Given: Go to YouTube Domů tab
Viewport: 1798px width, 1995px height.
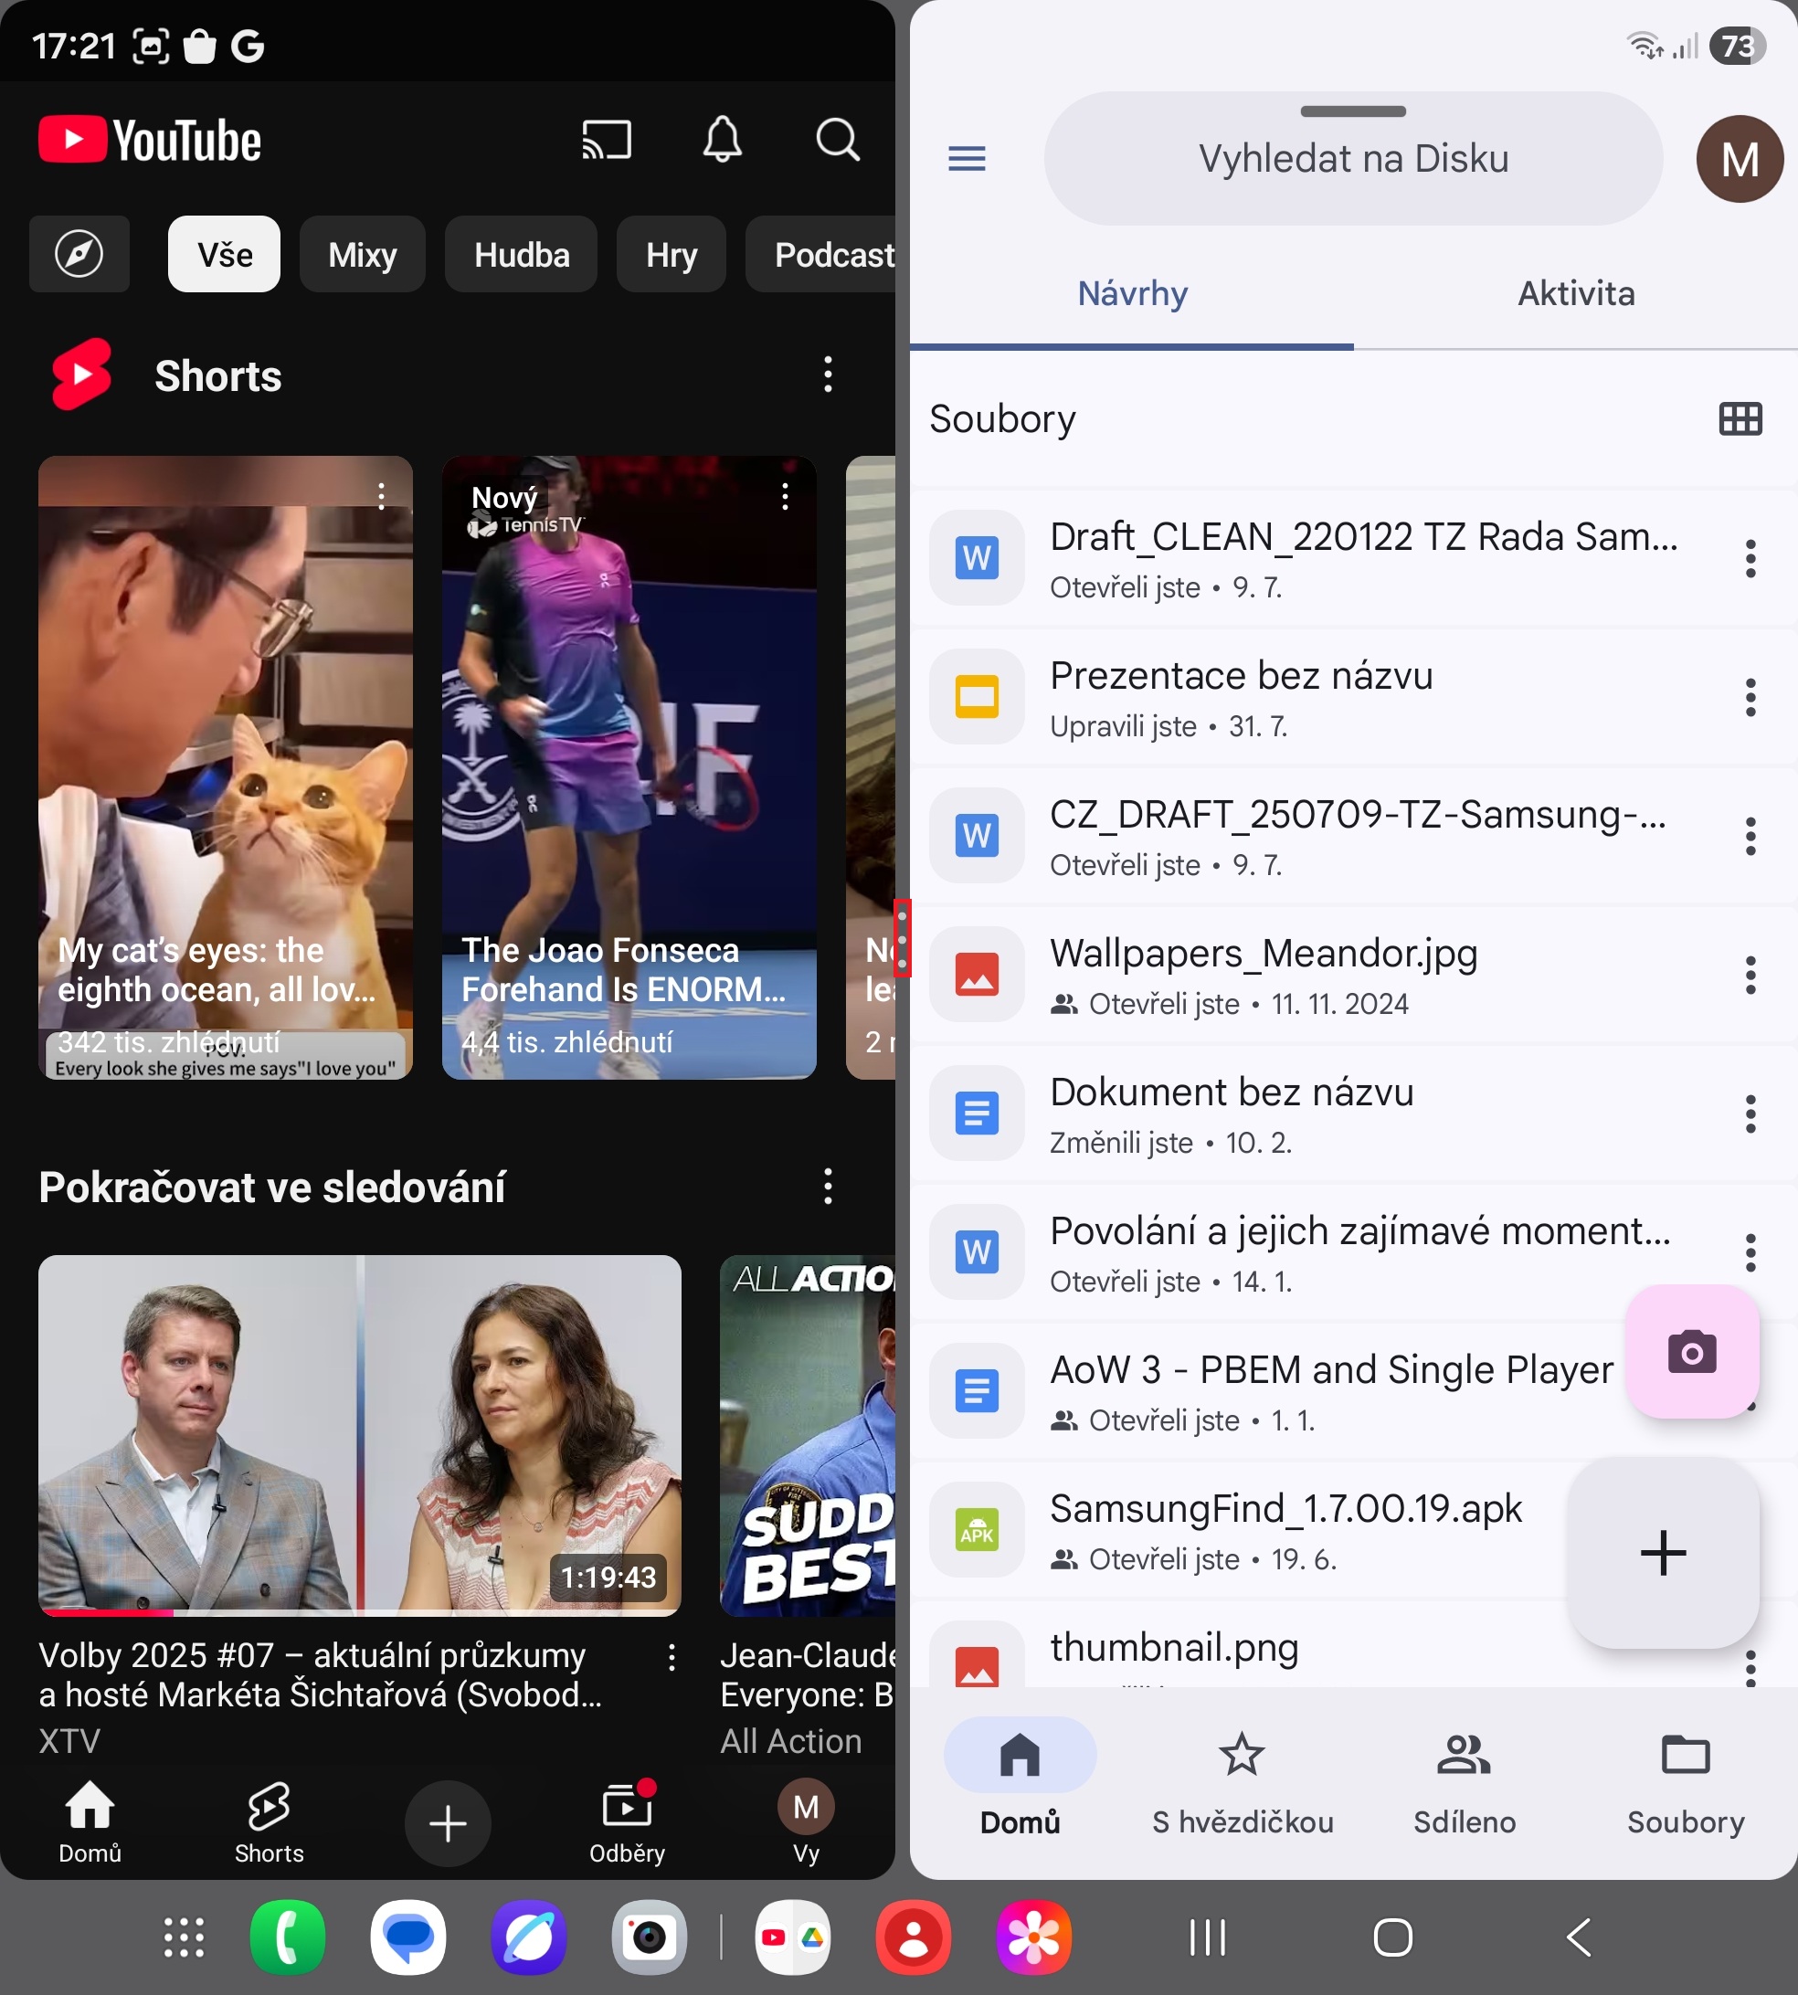Looking at the screenshot, I should point(90,1823).
